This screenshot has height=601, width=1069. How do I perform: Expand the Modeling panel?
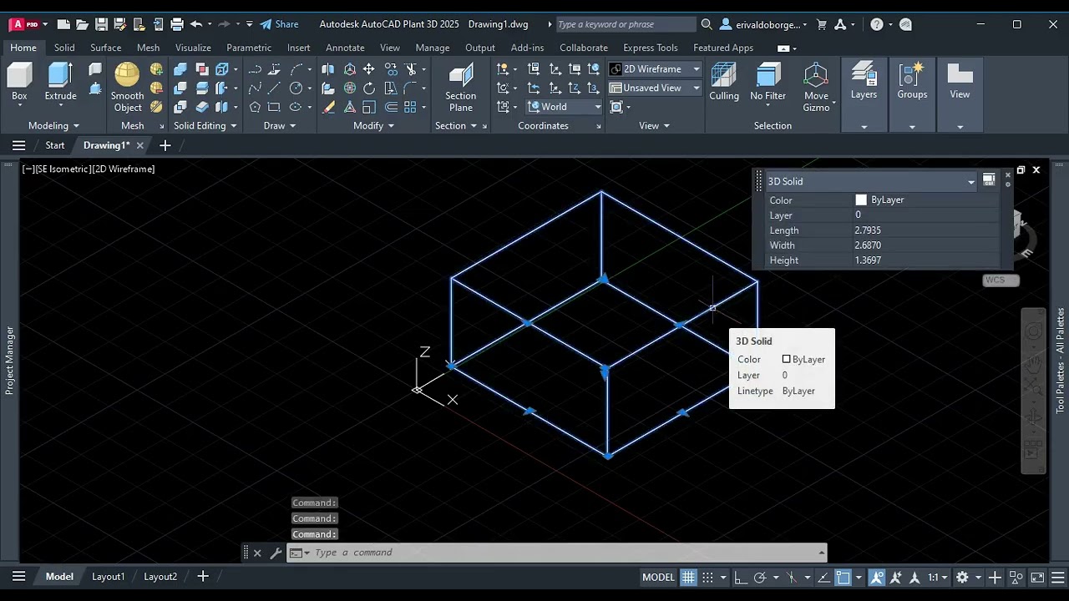(x=53, y=126)
